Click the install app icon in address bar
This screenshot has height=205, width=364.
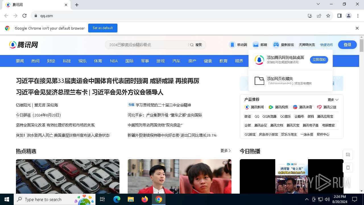(310, 16)
